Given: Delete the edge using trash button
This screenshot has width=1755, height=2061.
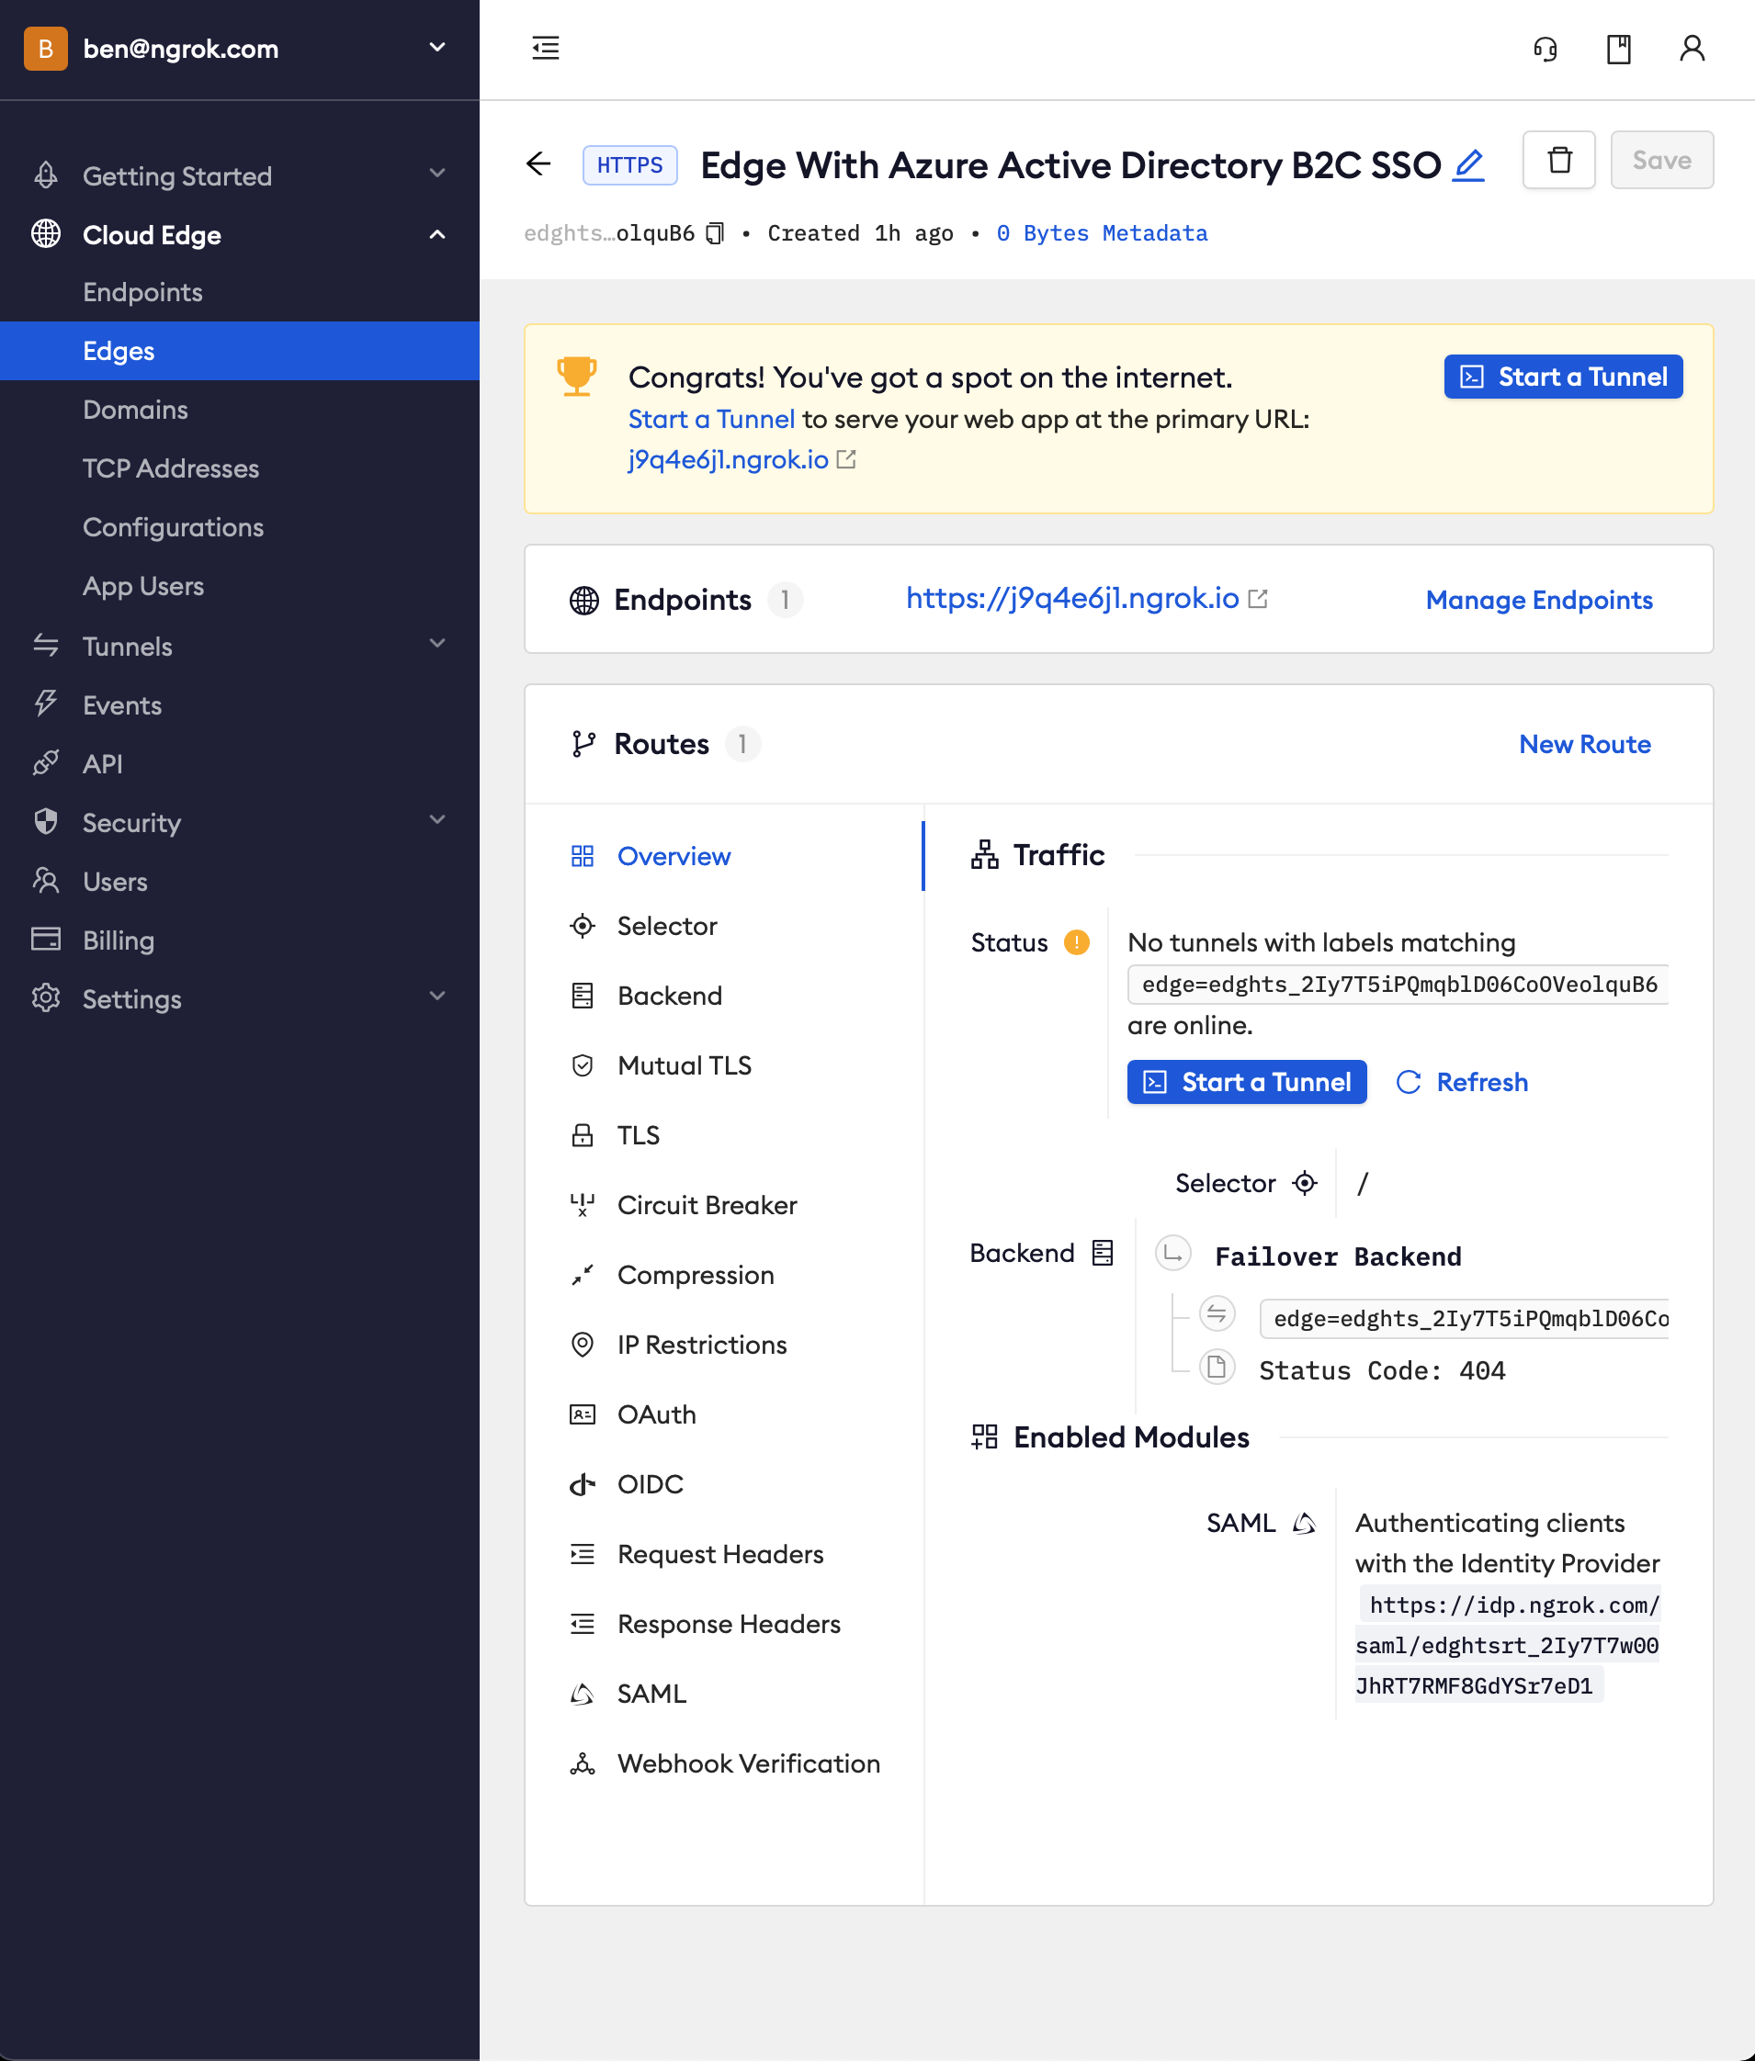Looking at the screenshot, I should tap(1559, 160).
